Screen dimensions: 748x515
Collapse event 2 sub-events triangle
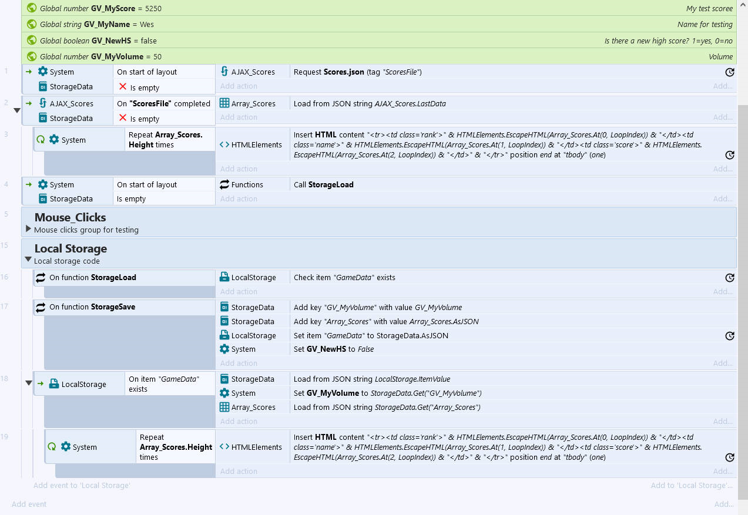point(17,110)
